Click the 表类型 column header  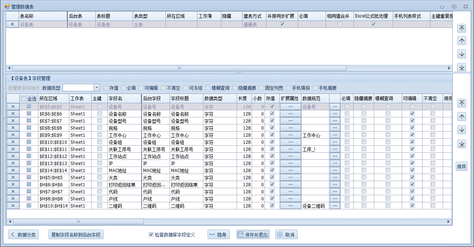pyautogui.click(x=149, y=16)
